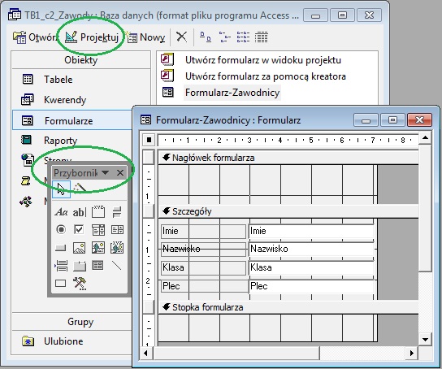Click the form's horizontal scrollbar right arrow
Screen dimensions: 442x369
(412, 353)
